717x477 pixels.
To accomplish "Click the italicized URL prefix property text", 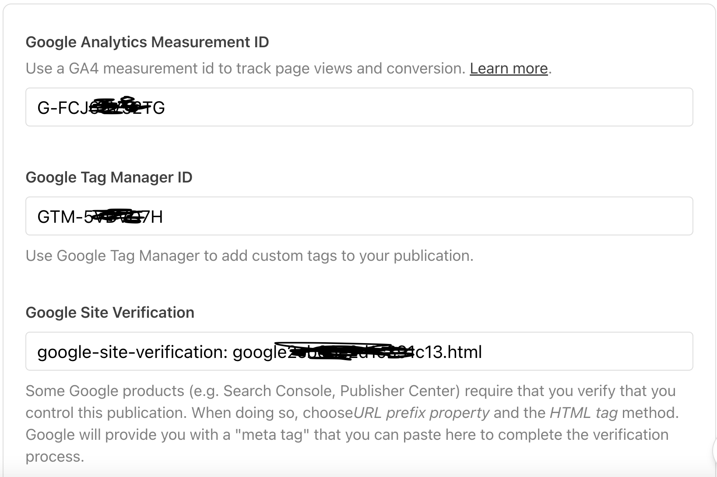I will tap(422, 412).
